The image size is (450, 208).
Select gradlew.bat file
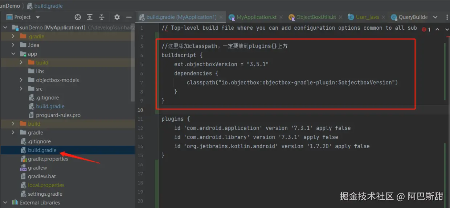tap(42, 176)
